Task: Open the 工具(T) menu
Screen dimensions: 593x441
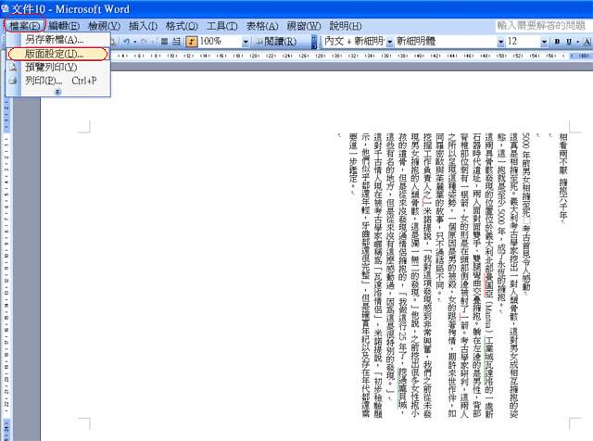Action: (222, 26)
